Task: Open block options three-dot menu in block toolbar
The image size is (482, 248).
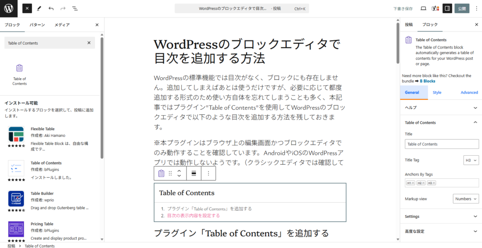Action: tap(208, 173)
